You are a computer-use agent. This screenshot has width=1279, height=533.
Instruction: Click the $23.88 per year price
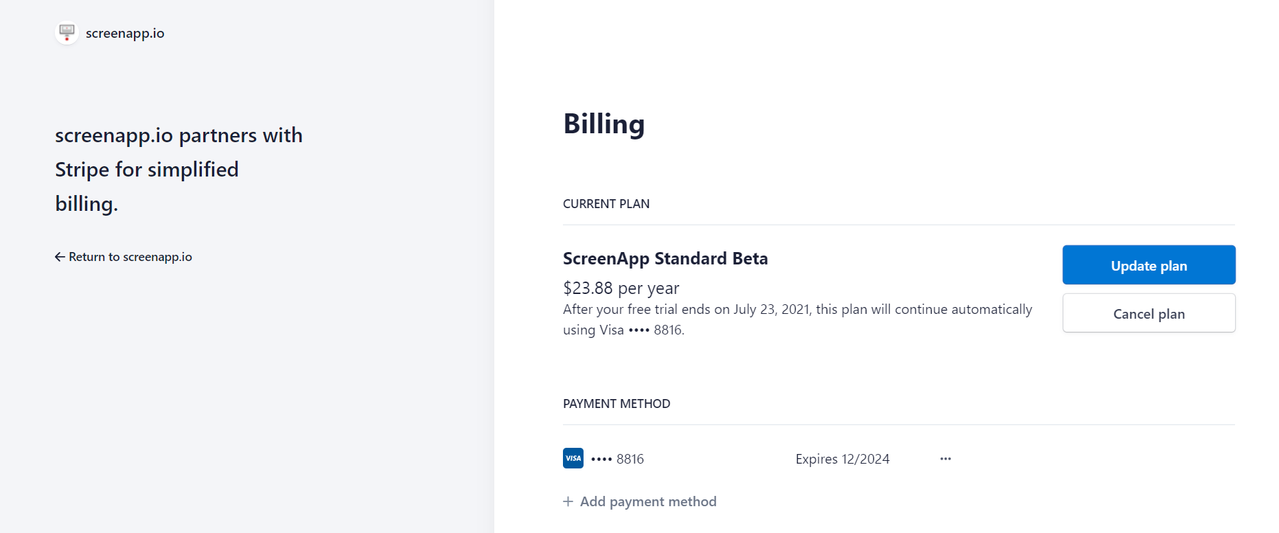[621, 288]
